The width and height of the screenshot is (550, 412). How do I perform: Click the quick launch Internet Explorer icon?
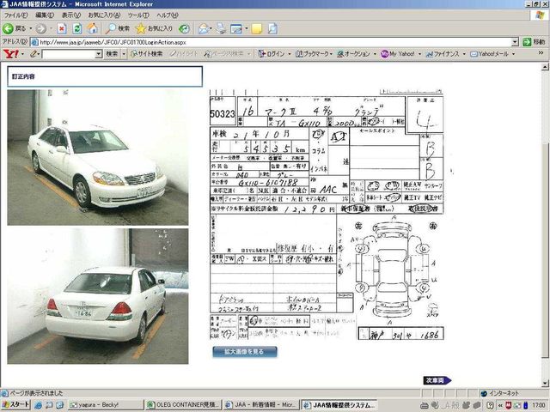(38, 405)
